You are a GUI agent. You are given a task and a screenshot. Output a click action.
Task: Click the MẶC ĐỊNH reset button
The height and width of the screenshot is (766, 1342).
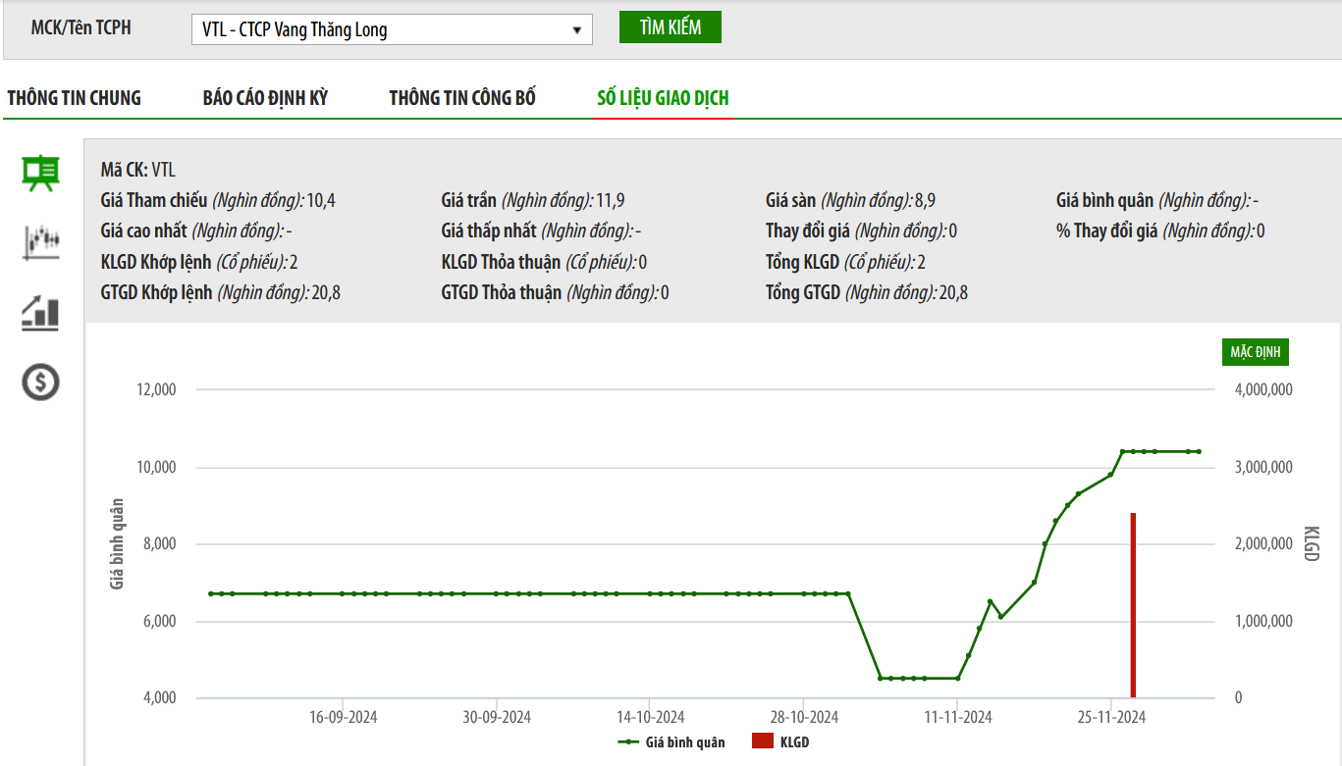pyautogui.click(x=1256, y=352)
